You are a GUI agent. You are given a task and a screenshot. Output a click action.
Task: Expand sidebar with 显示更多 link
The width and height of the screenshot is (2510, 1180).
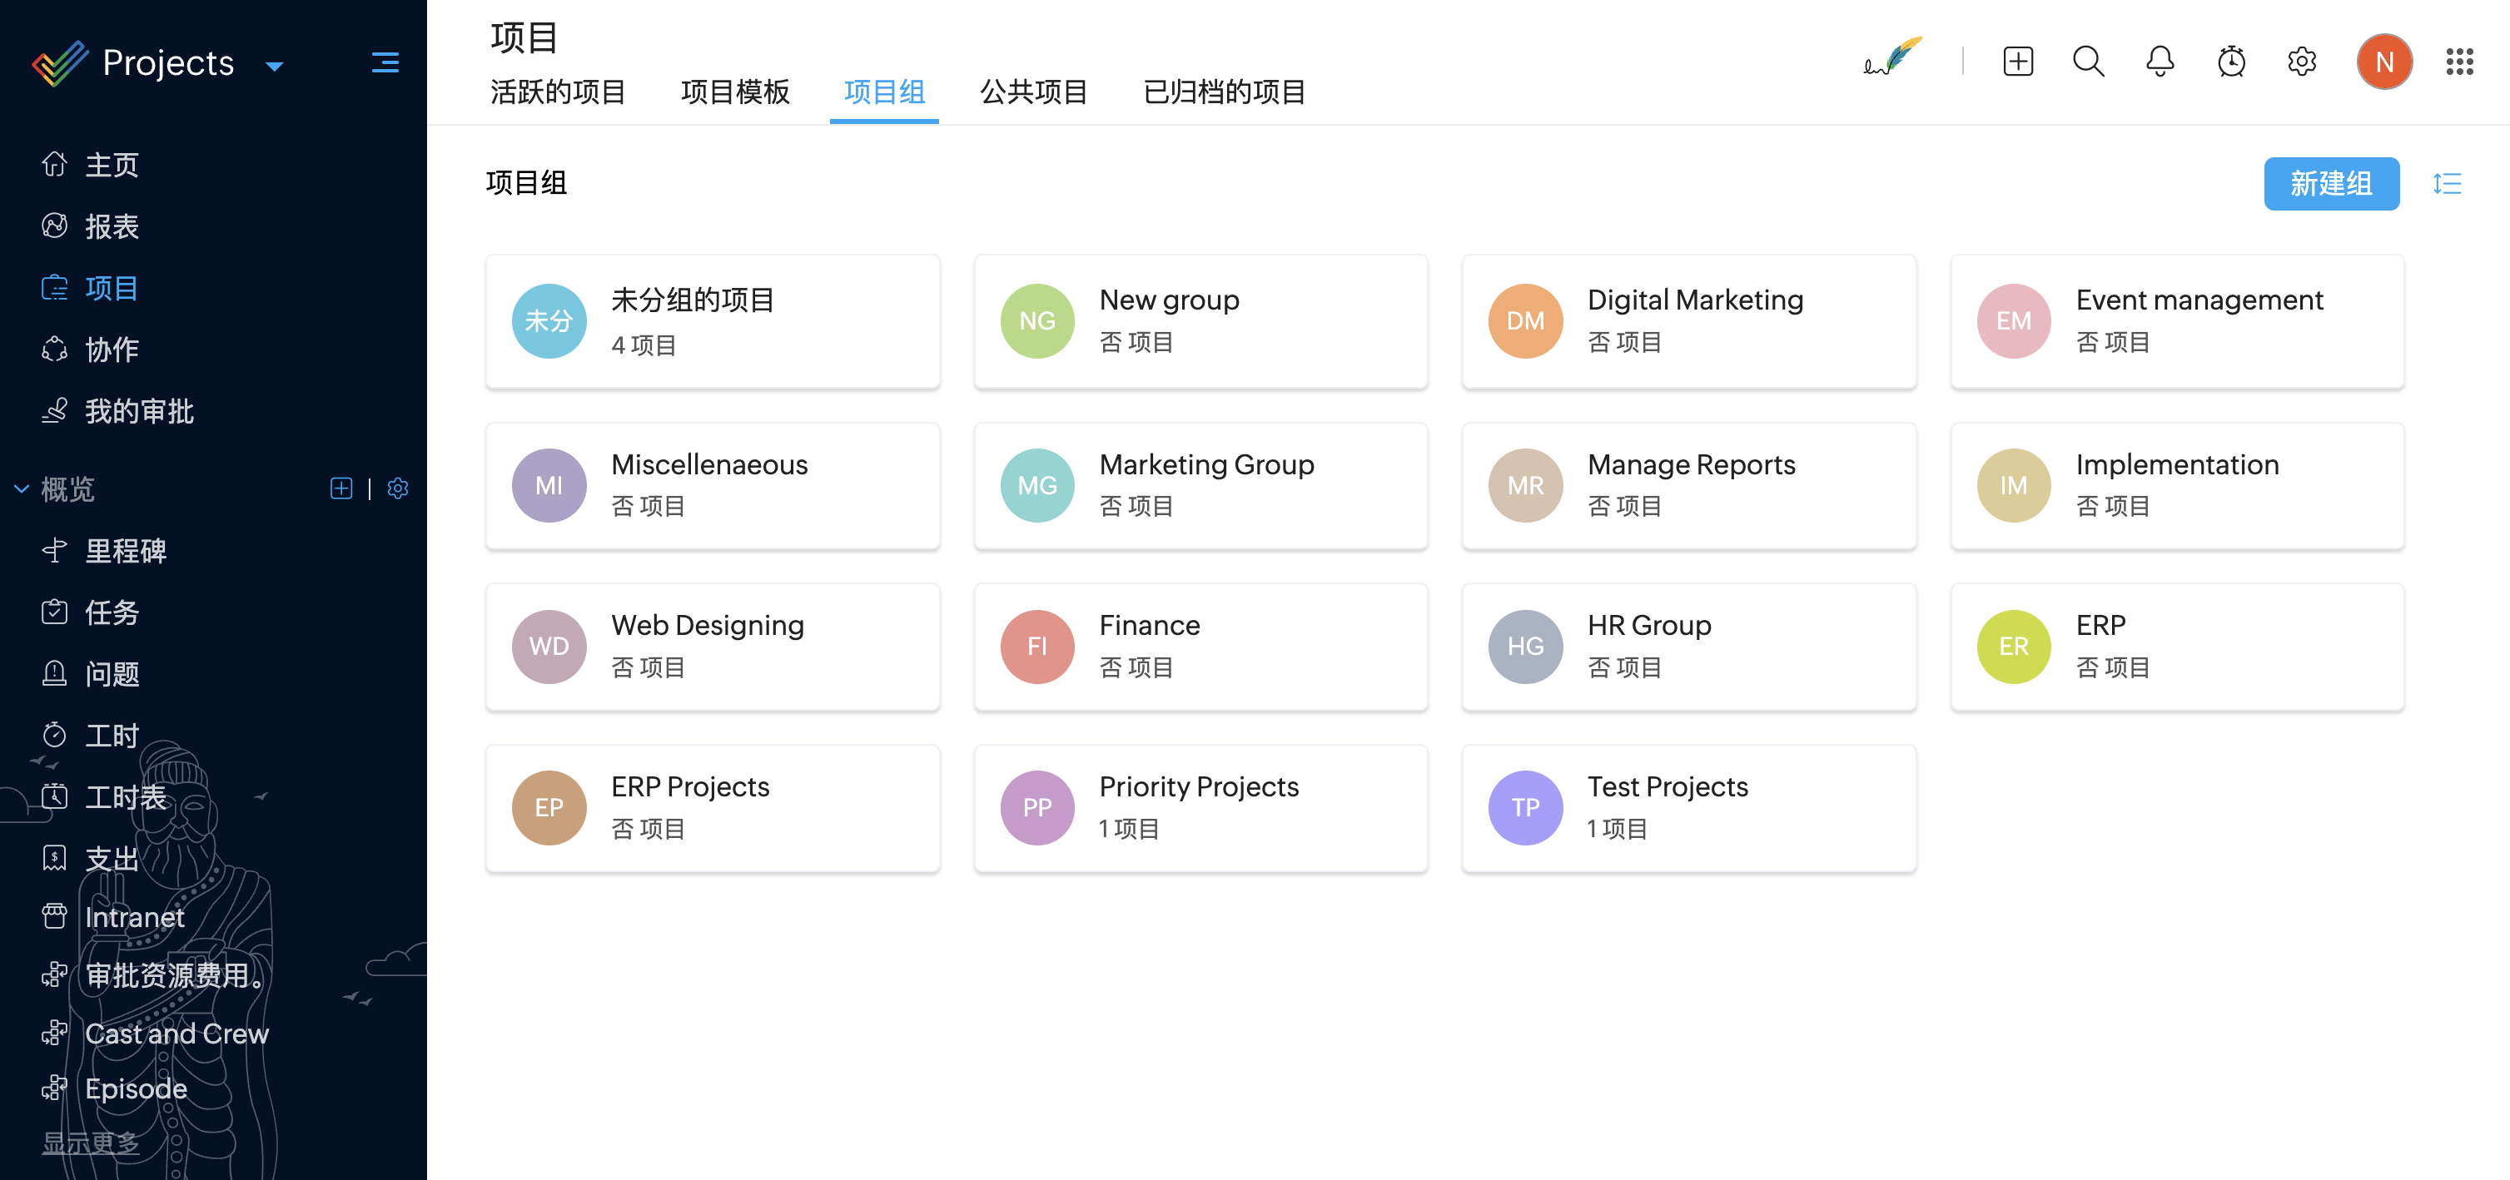[x=91, y=1143]
